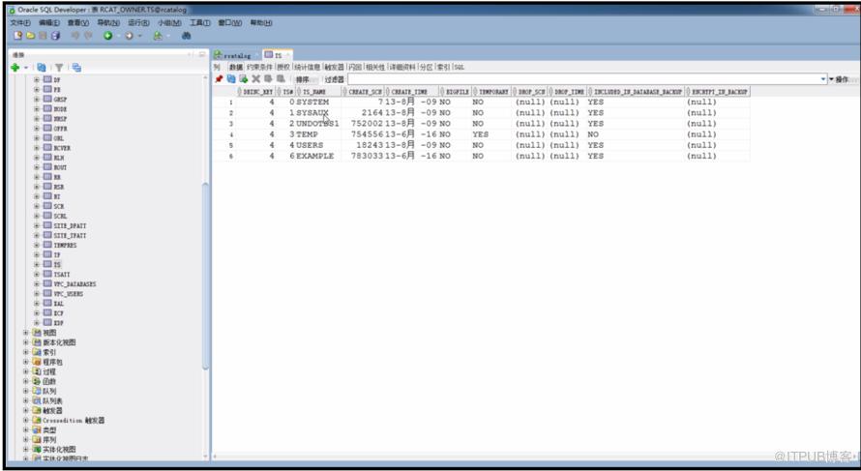Switch to the rcatalog worksheet tab

coord(233,55)
